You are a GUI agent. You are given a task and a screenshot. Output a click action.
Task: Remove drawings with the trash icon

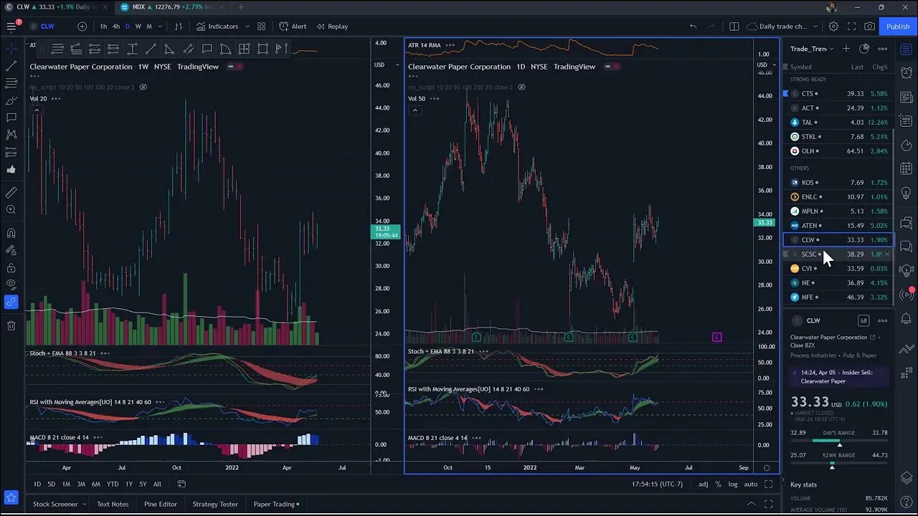pos(11,325)
